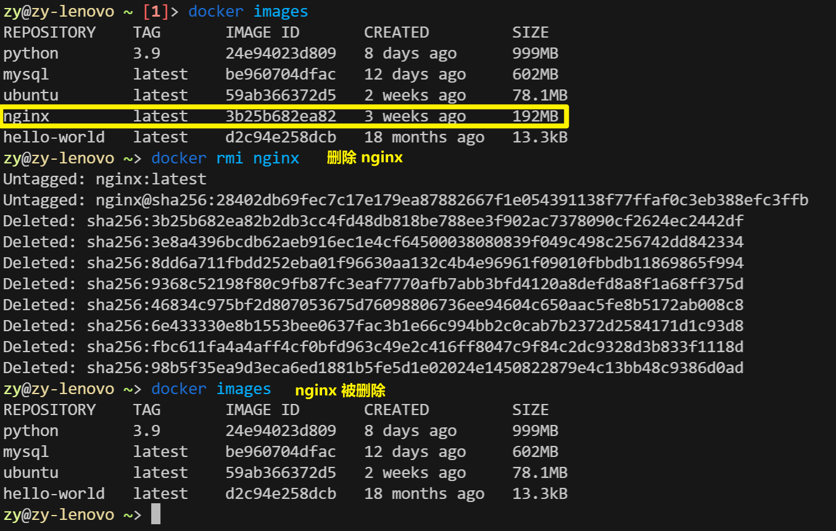Viewport: 836px width, 531px height.
Task: Click 78.1MB size in second listing
Action: click(x=540, y=472)
